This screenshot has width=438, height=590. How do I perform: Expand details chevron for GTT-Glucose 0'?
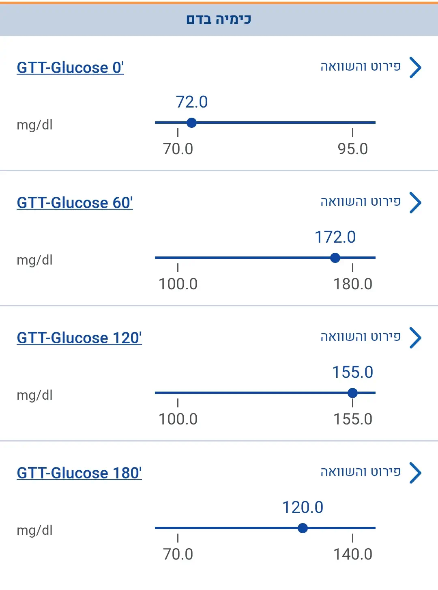(415, 67)
